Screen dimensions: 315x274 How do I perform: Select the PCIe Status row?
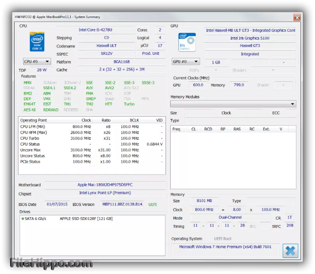[x=92, y=162]
